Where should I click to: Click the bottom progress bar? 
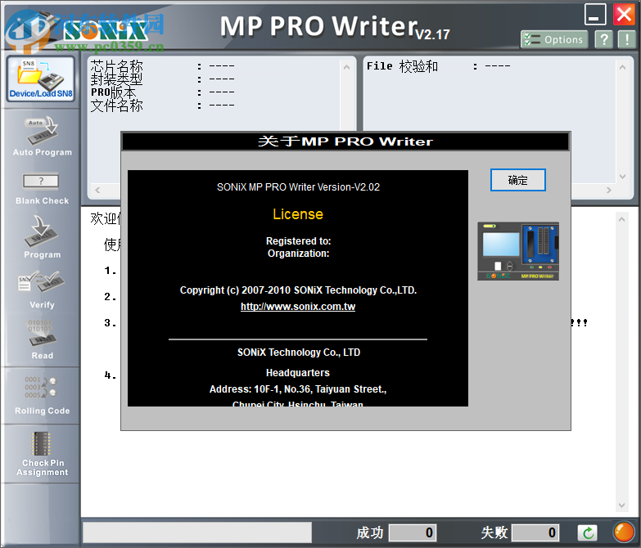(x=197, y=532)
